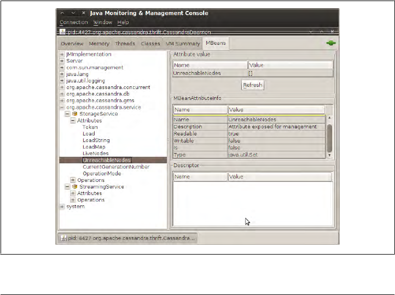Screen dimensions: 395x295
Task: Click 'Attribute exposed for management' cell
Action: 276,127
